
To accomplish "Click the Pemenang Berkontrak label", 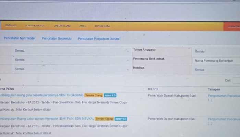I will click(x=149, y=59).
